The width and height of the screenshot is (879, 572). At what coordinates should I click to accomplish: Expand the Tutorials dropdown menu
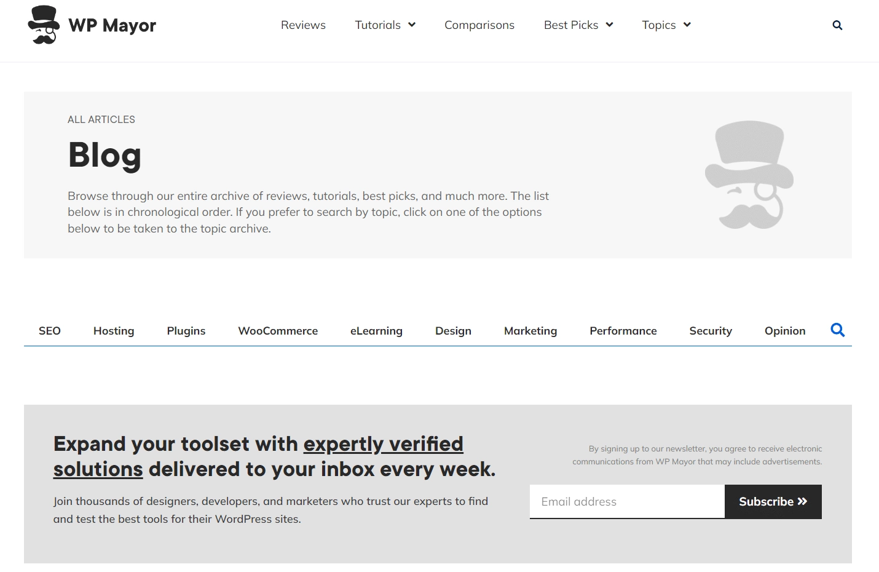click(385, 25)
